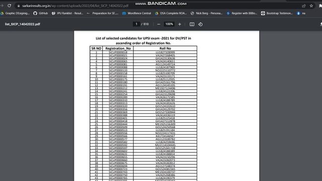Open the Wordfence Central bookmark

click(136, 14)
